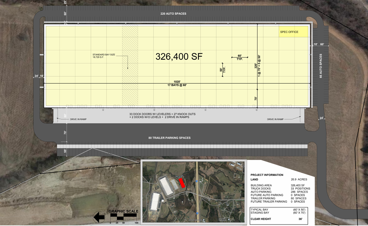The width and height of the screenshot is (368, 226).
Task: Click the 80 Trailer Parking Spaces label
Action: click(170, 138)
